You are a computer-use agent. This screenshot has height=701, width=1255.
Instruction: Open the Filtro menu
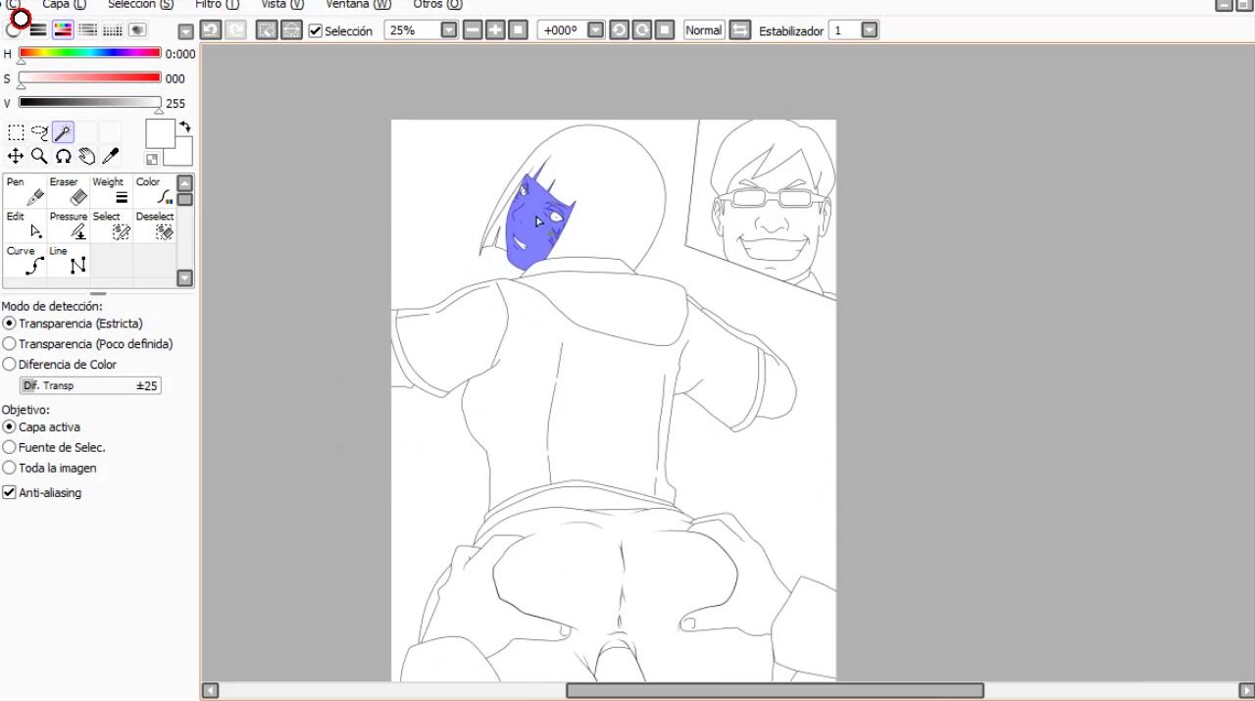[x=217, y=5]
